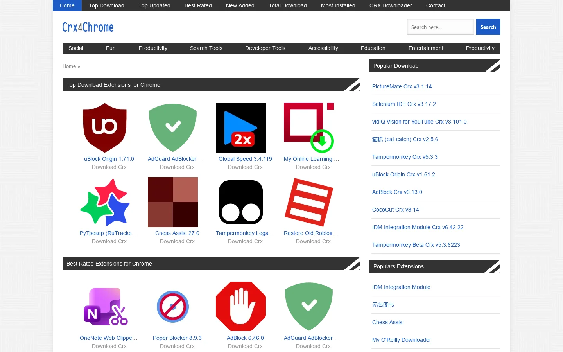Open the CRX Downloader page
This screenshot has width=563, height=352.
(391, 5)
